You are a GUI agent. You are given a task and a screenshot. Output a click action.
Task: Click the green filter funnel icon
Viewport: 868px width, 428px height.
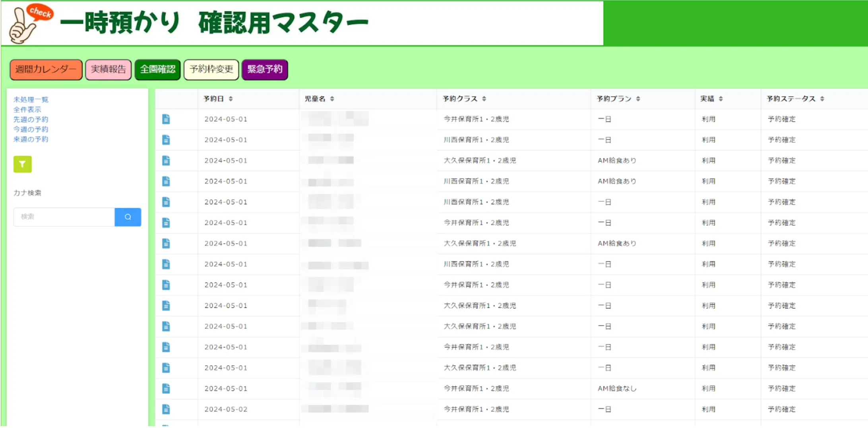click(22, 164)
